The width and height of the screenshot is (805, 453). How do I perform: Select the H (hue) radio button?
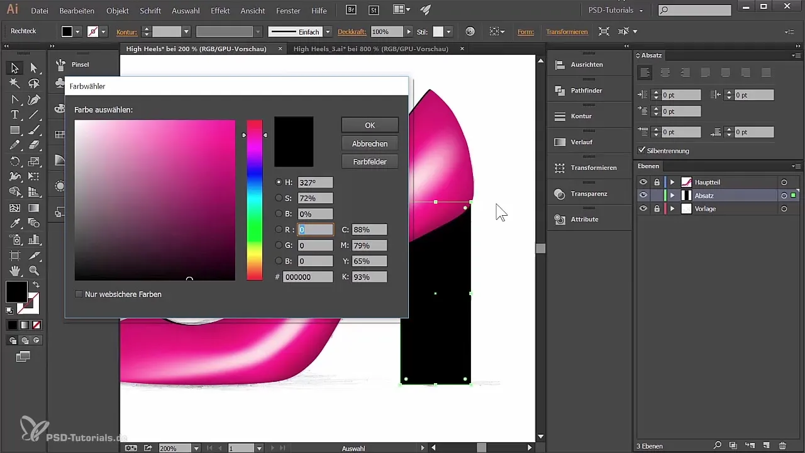279,182
